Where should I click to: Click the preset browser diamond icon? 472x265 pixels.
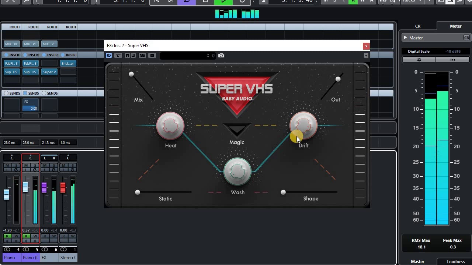point(213,56)
